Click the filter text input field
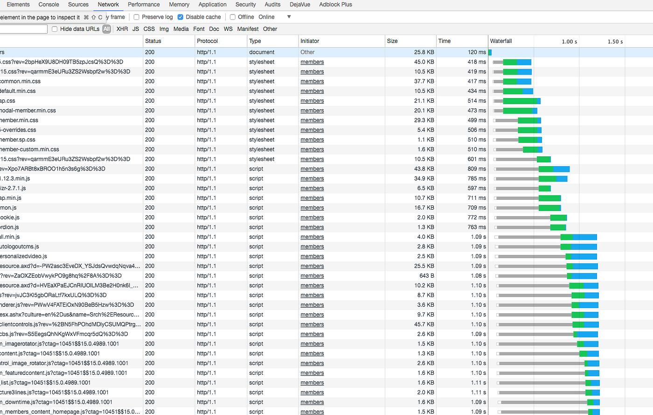 [23, 29]
